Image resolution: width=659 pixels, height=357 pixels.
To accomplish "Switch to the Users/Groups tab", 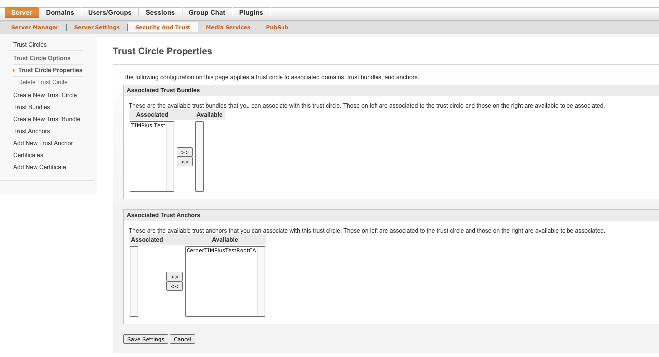I will coord(109,12).
